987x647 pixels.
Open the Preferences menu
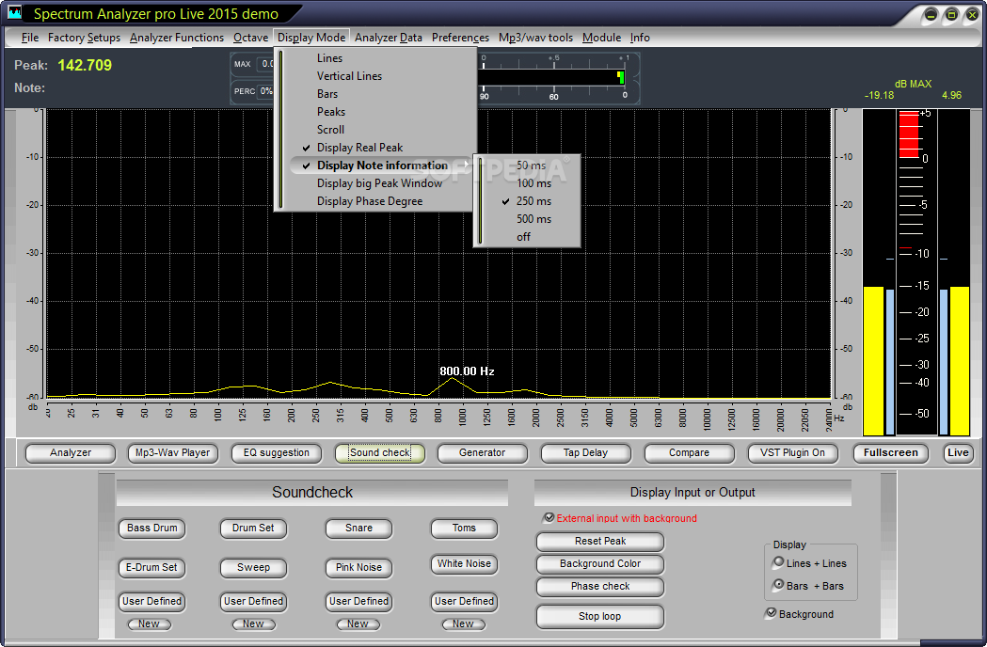(460, 37)
